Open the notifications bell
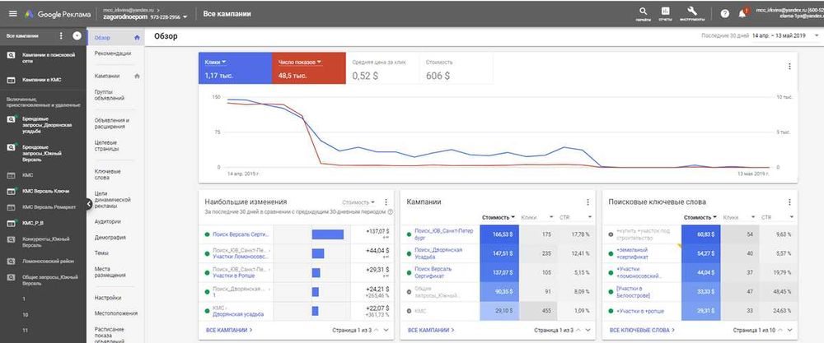Viewport: 824px width, 343px height. tap(742, 14)
